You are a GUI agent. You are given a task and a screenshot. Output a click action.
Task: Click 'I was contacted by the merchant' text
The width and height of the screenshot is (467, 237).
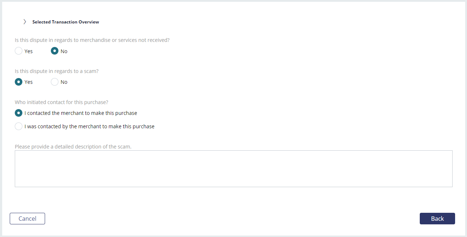coord(89,126)
